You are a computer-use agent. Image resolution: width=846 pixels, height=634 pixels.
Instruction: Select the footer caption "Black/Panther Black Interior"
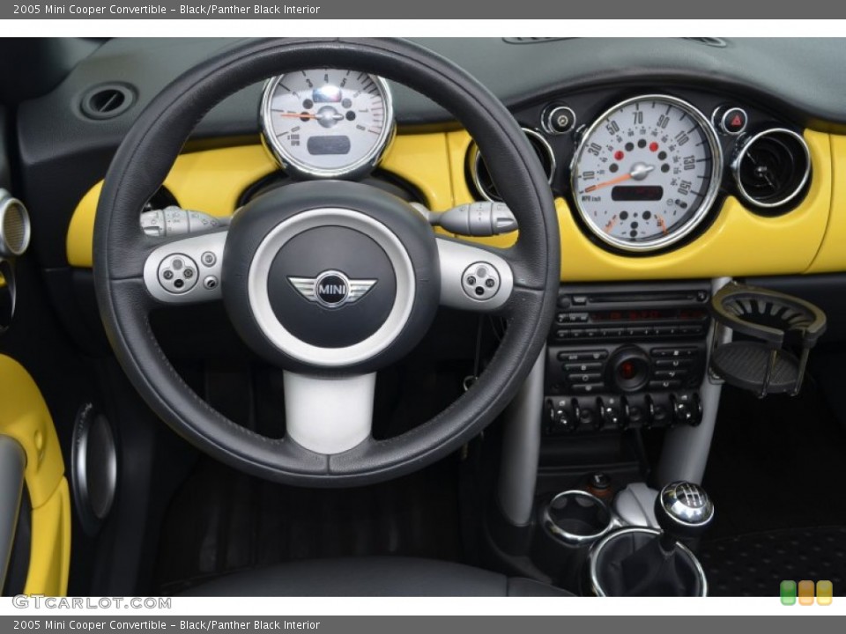tap(249, 625)
